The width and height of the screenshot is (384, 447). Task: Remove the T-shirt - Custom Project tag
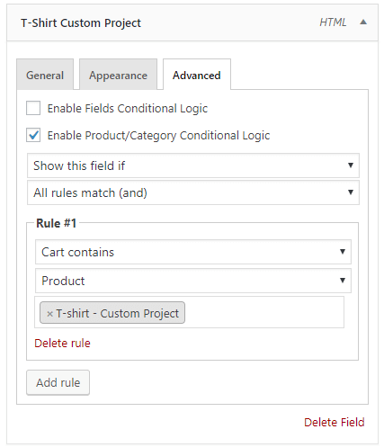tap(49, 314)
